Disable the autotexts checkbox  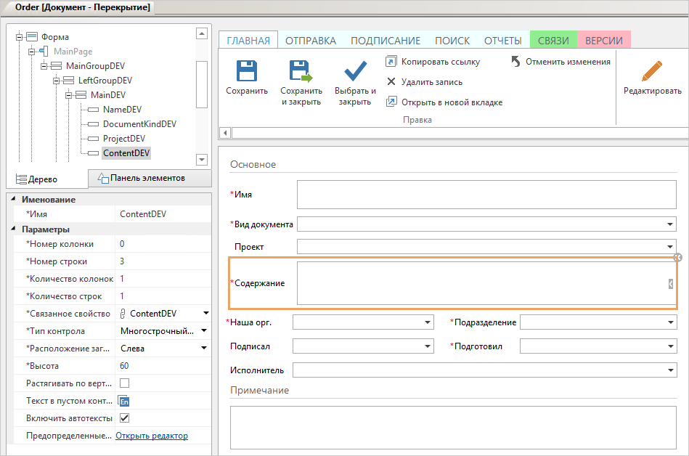124,418
